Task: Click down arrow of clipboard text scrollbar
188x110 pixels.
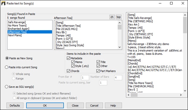Action: tap(185, 91)
